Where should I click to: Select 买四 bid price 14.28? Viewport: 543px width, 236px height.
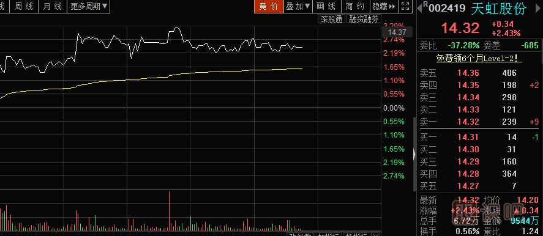click(x=468, y=174)
